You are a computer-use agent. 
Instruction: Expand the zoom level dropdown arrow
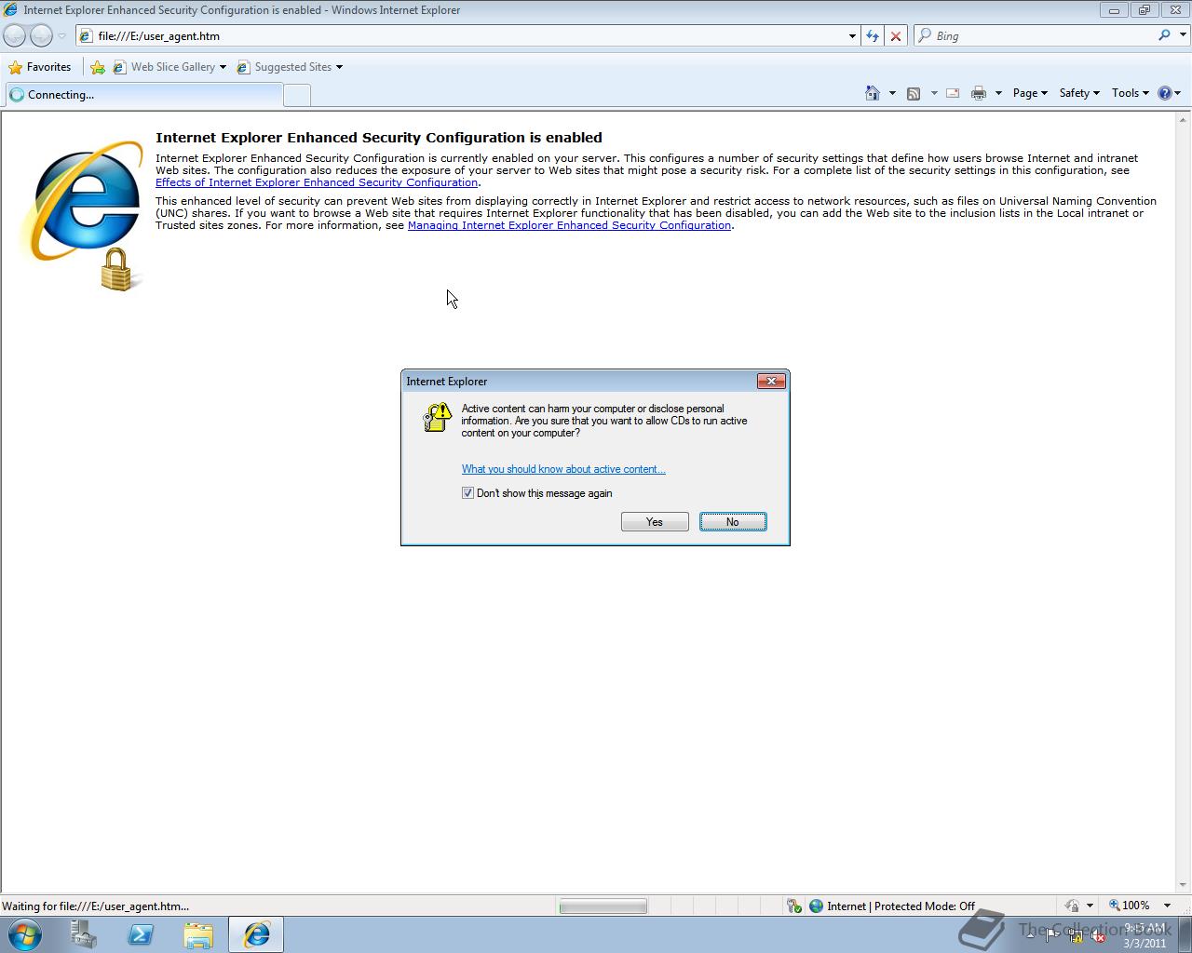click(1167, 906)
